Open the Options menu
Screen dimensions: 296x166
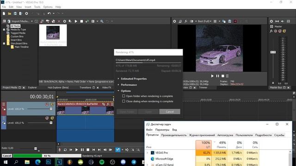click(48, 7)
